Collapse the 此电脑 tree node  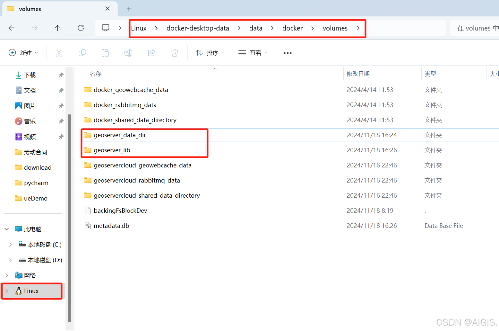pos(7,229)
